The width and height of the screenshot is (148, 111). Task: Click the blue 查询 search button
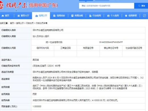point(141,6)
